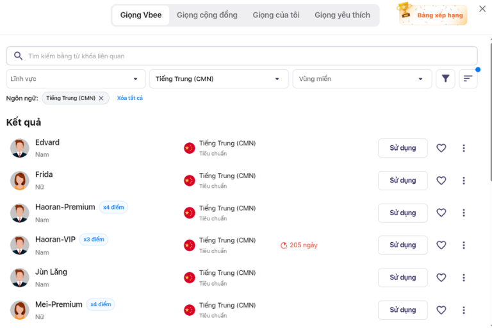Use the Haoran-Premium voice via Sử dụng
This screenshot has height=328, width=492.
click(403, 213)
